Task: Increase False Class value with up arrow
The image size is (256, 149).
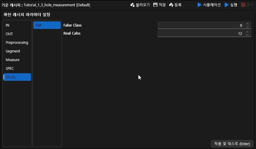Action: tap(247, 24)
